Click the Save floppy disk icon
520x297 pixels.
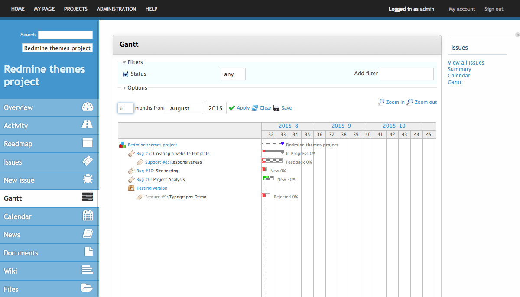pyautogui.click(x=276, y=108)
